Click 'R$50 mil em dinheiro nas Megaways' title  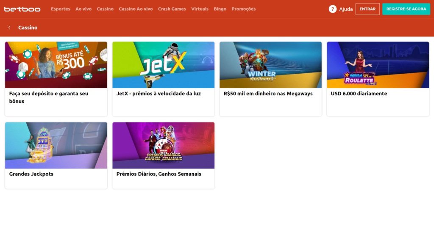(x=268, y=94)
